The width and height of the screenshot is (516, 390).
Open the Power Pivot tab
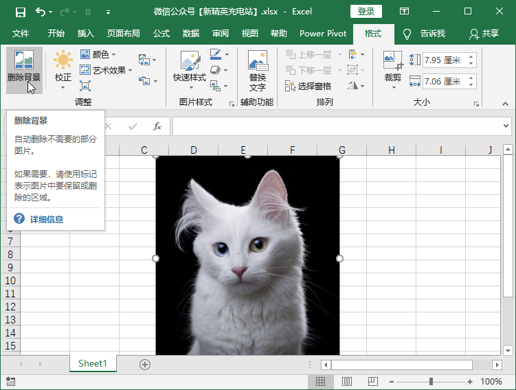coord(323,33)
